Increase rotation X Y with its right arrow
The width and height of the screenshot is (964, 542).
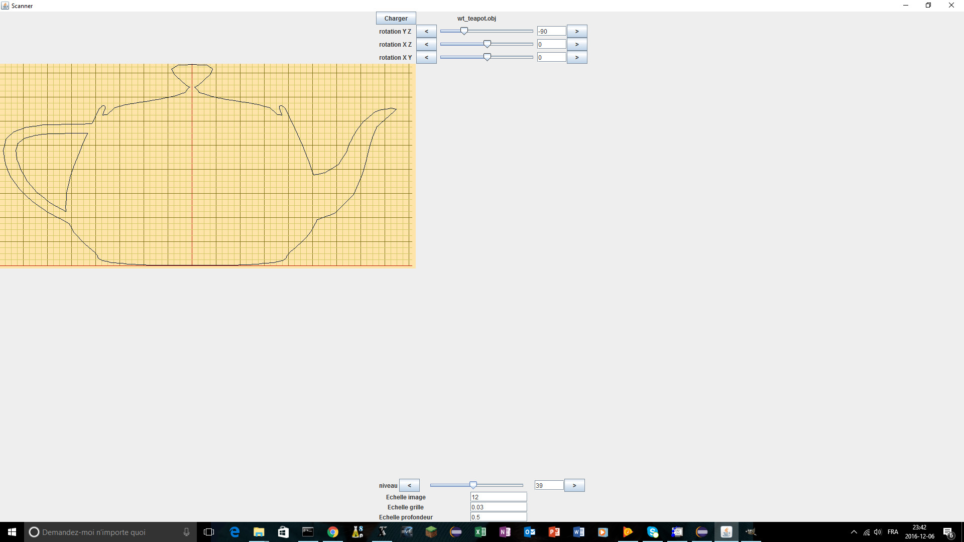coord(577,57)
